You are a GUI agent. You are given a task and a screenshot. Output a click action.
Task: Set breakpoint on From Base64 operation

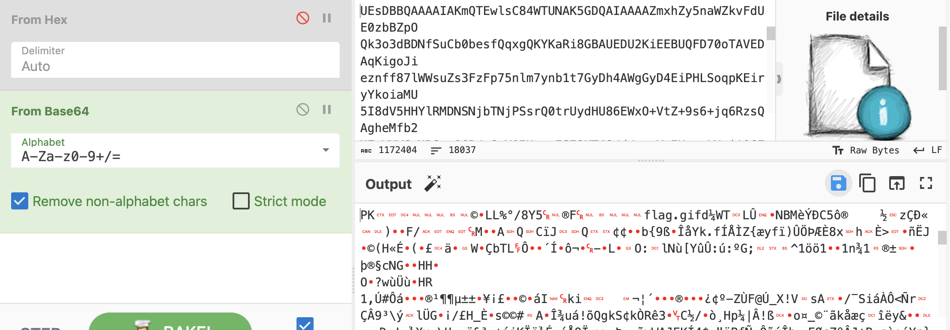pos(327,110)
